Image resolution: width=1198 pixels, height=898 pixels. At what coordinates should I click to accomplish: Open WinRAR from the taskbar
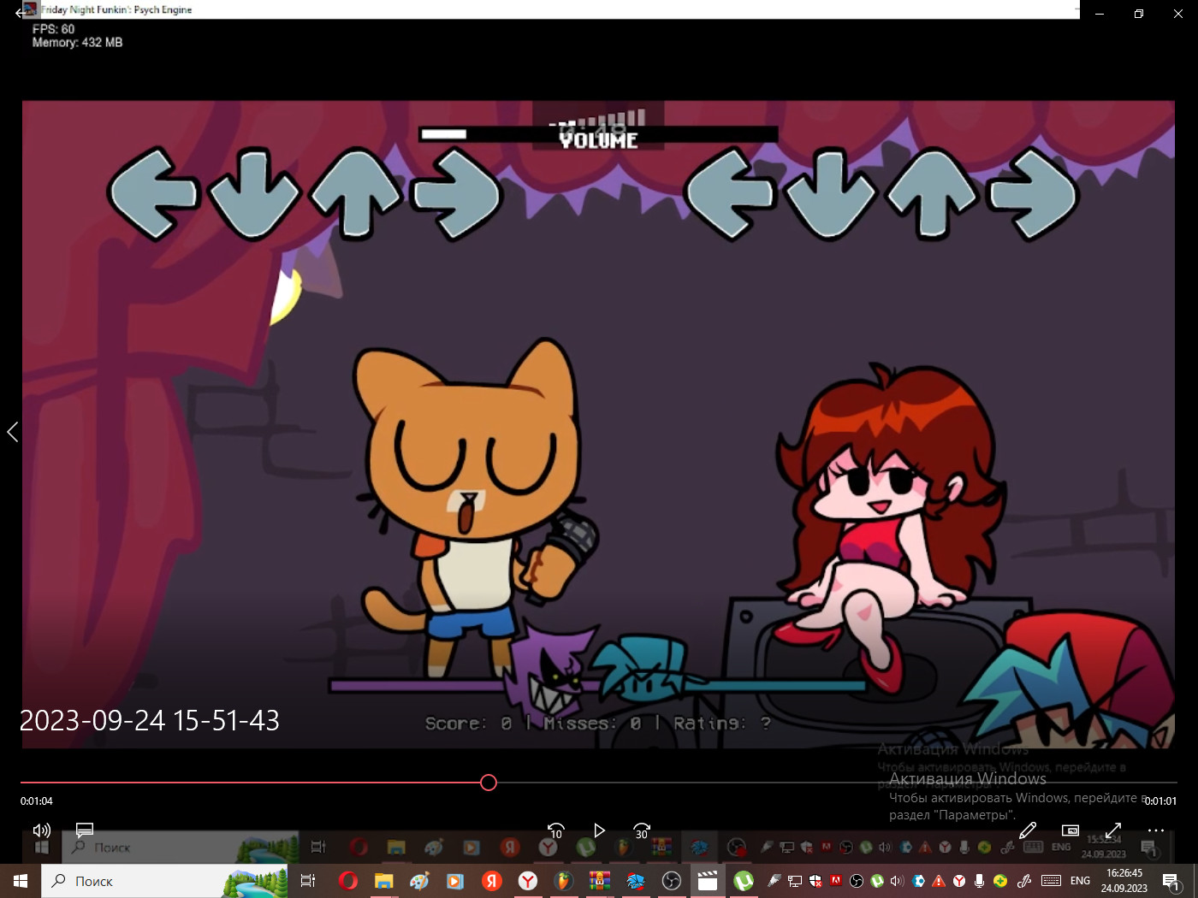pyautogui.click(x=599, y=881)
